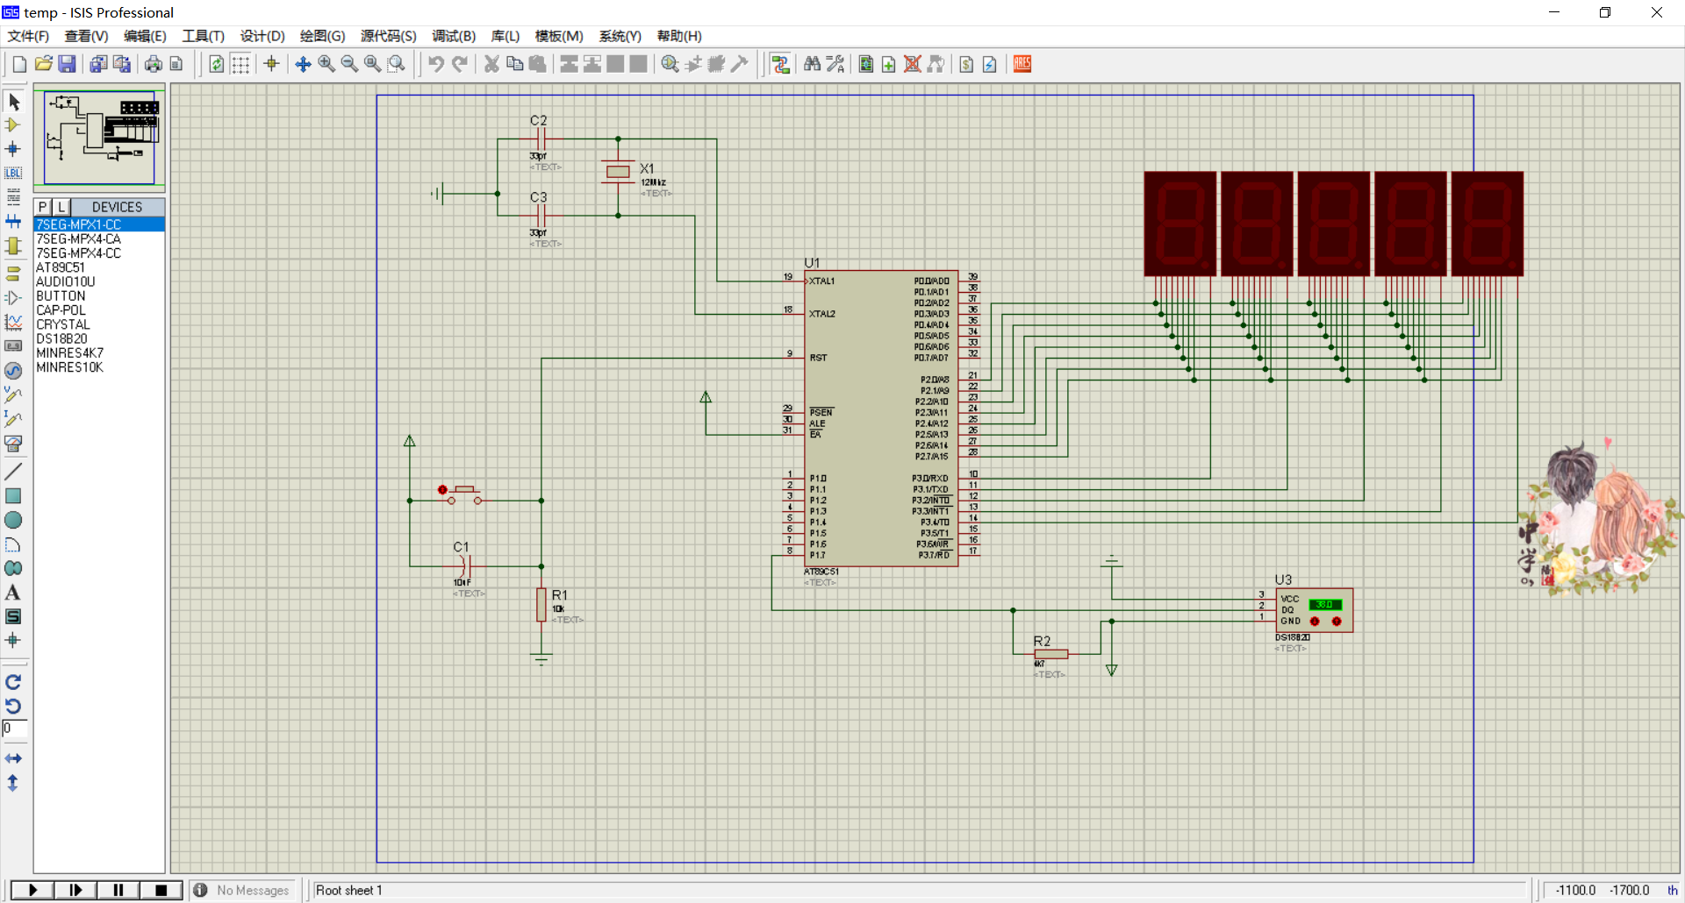Click the rotation angle input field

pos(15,729)
